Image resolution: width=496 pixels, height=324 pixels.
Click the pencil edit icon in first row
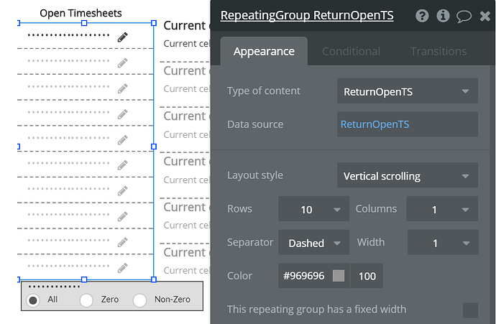123,37
